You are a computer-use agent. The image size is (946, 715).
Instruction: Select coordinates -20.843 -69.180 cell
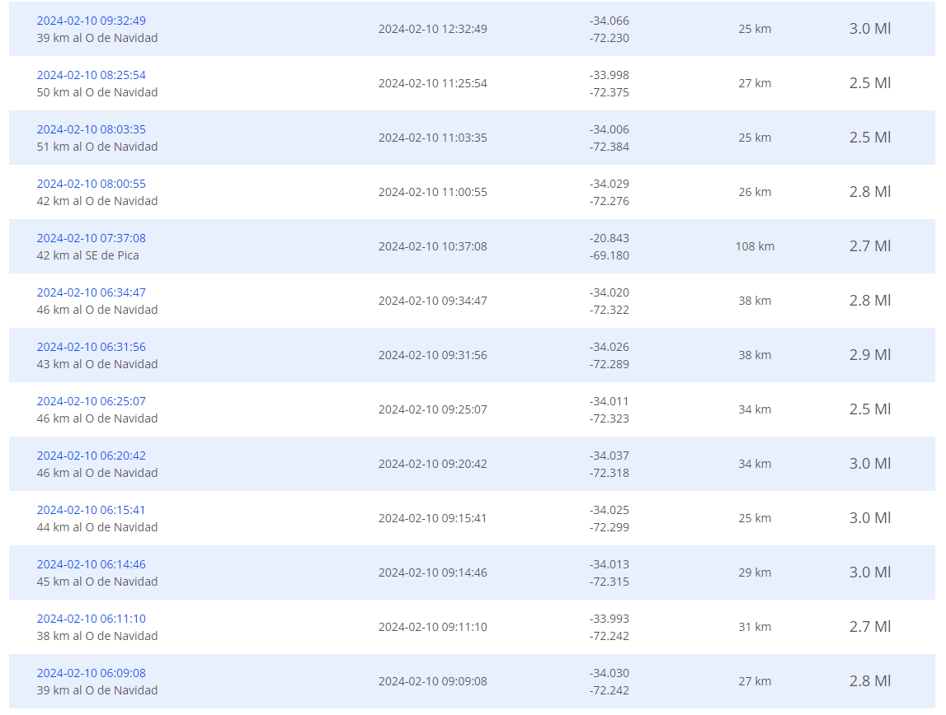(609, 246)
